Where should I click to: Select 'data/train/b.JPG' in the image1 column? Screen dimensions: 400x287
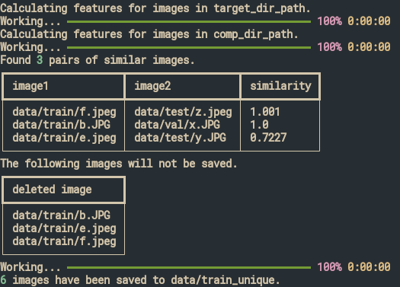click(61, 125)
